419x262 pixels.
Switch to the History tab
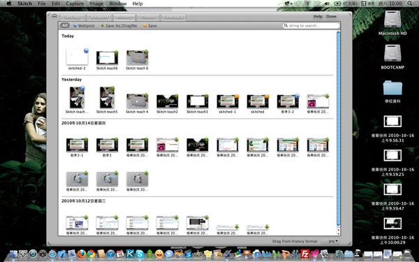pyautogui.click(x=124, y=17)
